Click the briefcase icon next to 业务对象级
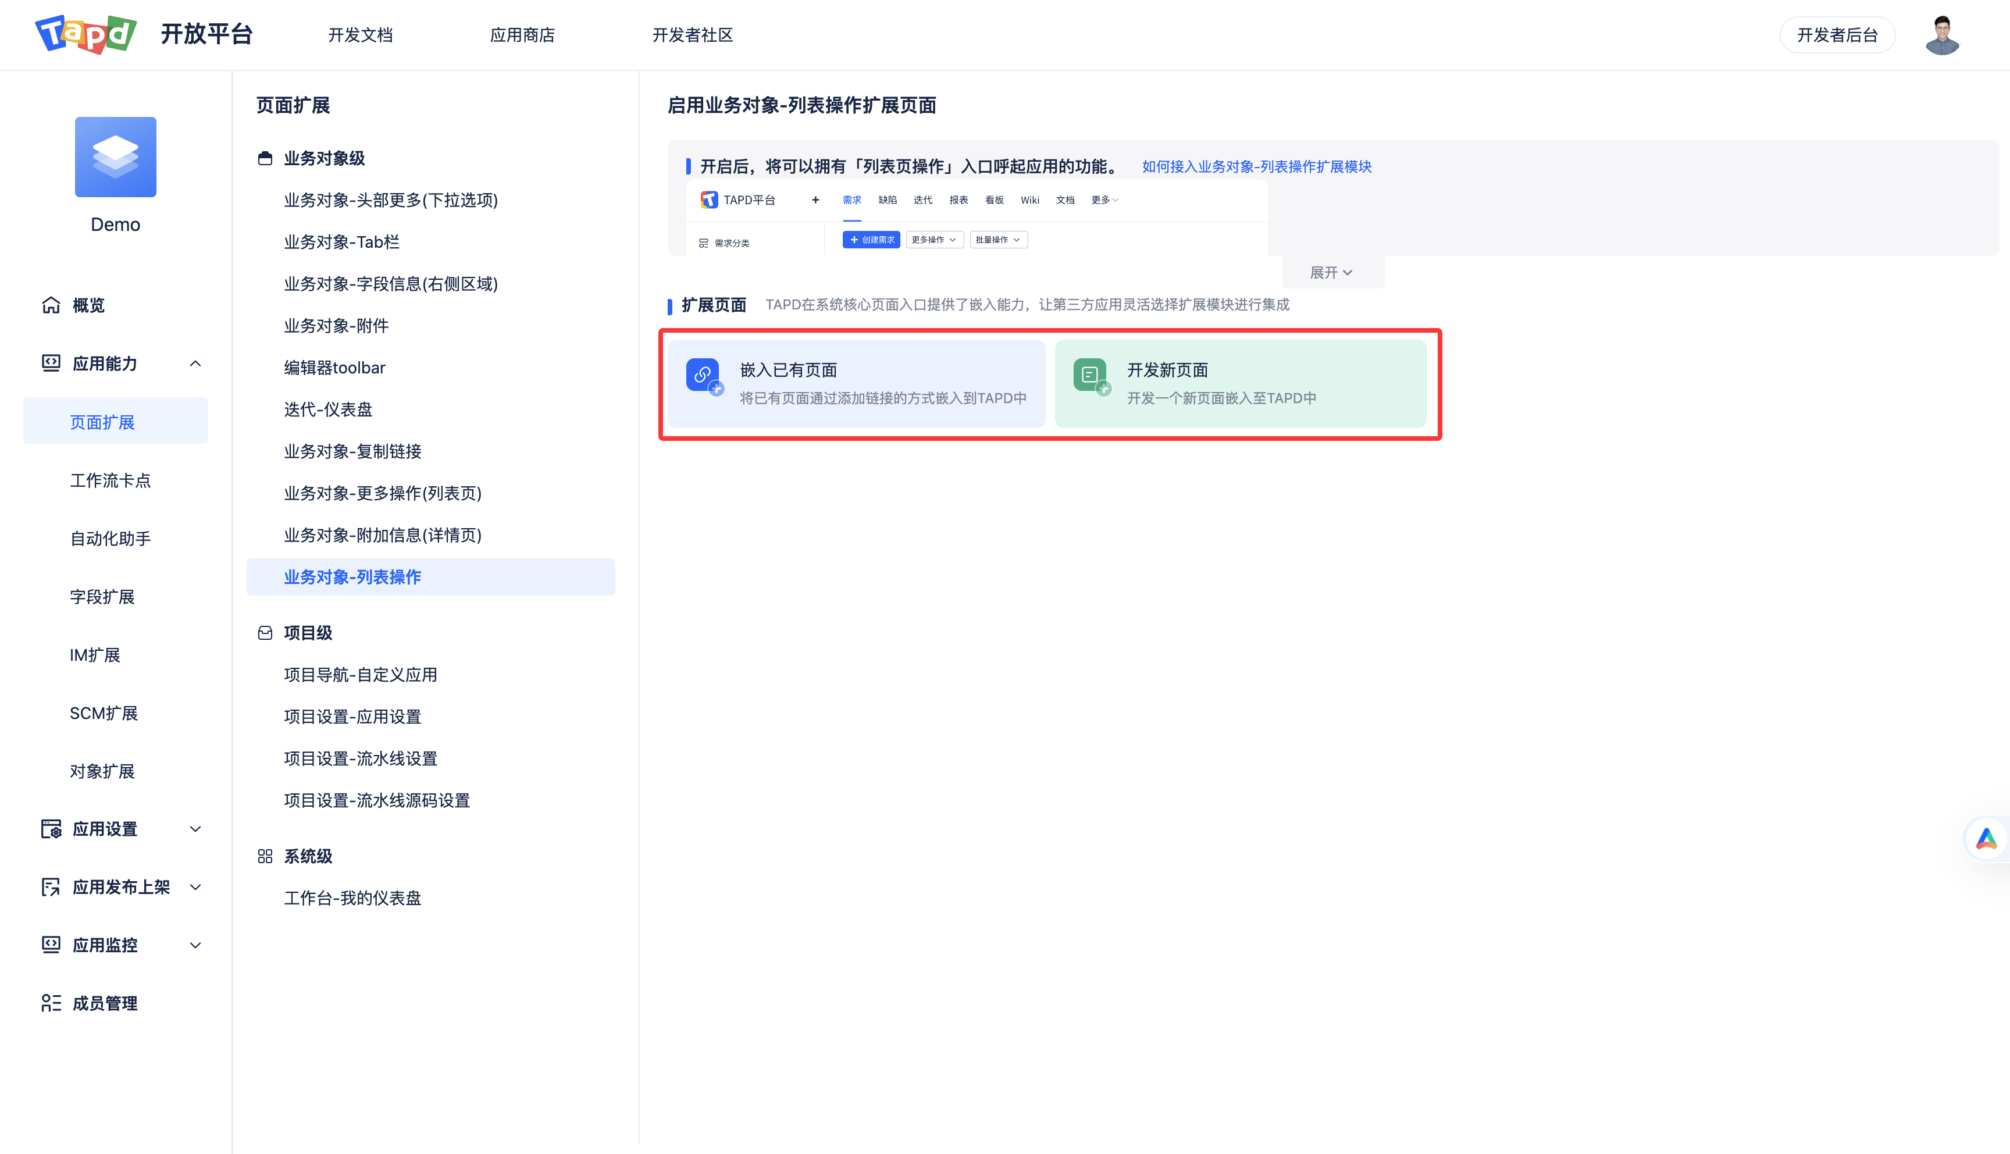This screenshot has width=2010, height=1154. pos(265,158)
